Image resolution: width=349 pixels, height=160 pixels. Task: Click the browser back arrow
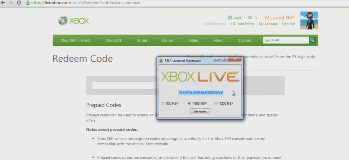(3, 3)
